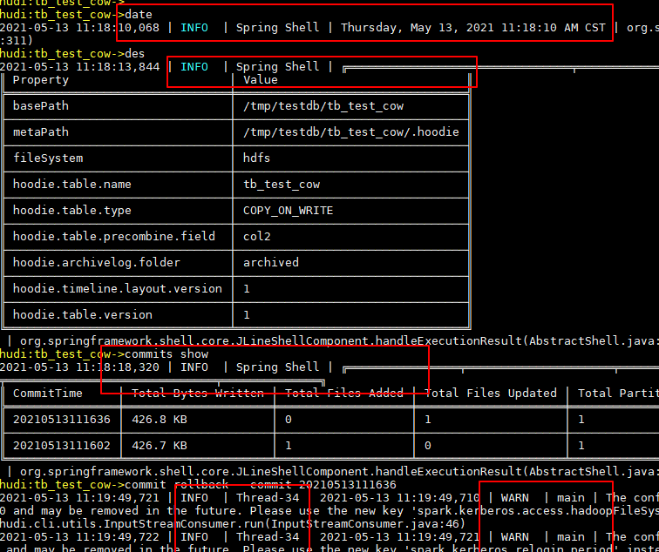Click the first 'WARN' label in rollback output
This screenshot has width=659, height=552.
coord(515,497)
